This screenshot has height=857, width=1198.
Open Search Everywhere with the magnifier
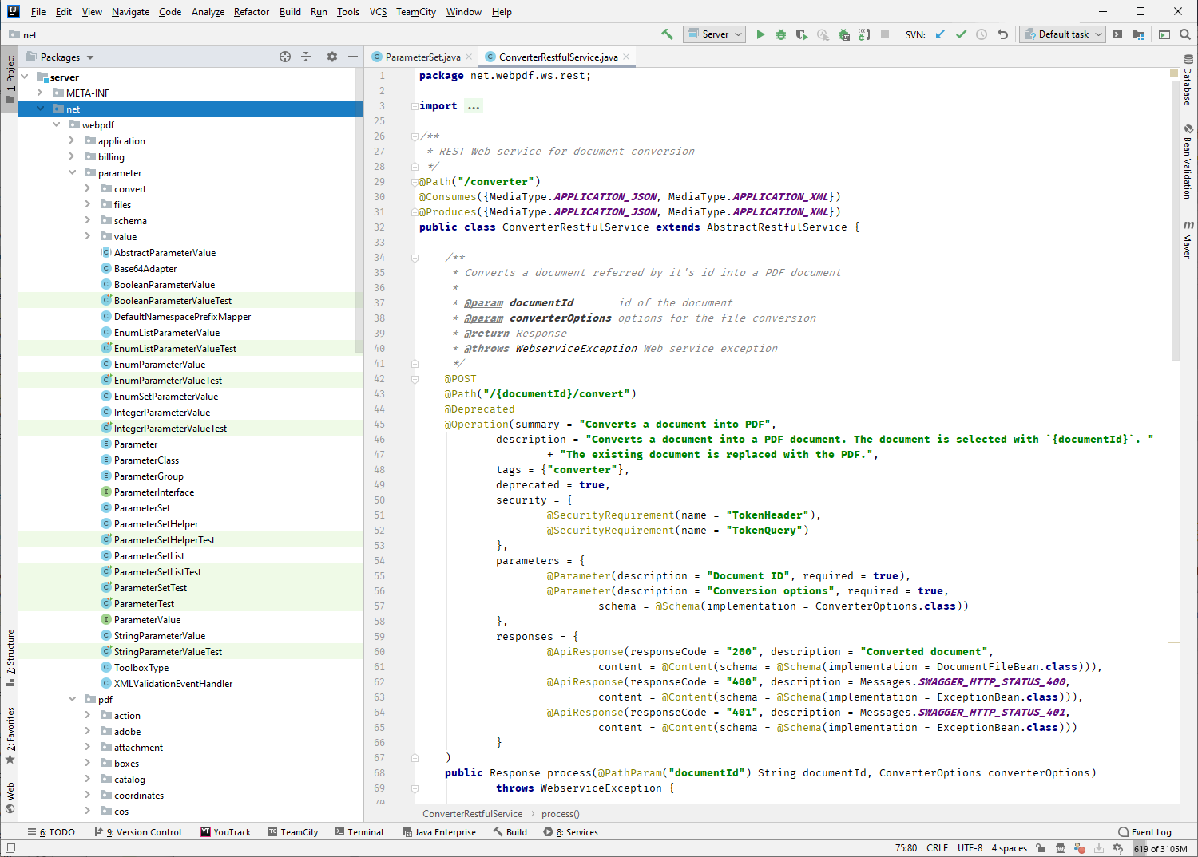(x=1182, y=34)
